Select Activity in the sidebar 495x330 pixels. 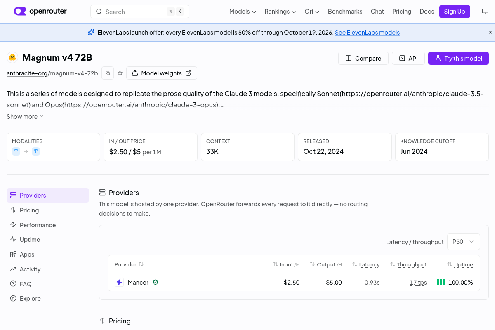click(x=48, y=269)
